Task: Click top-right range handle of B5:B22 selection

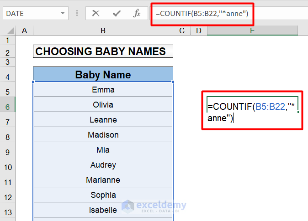Action: coord(173,82)
